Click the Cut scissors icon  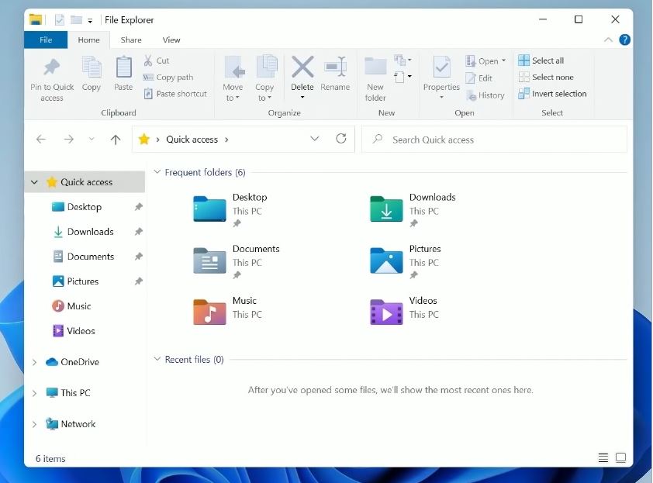tap(148, 60)
